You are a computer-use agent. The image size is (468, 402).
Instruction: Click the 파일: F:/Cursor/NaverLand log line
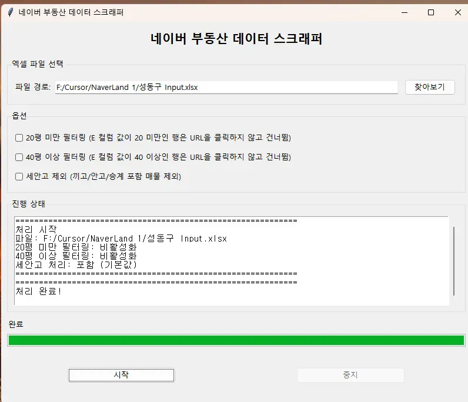click(121, 239)
